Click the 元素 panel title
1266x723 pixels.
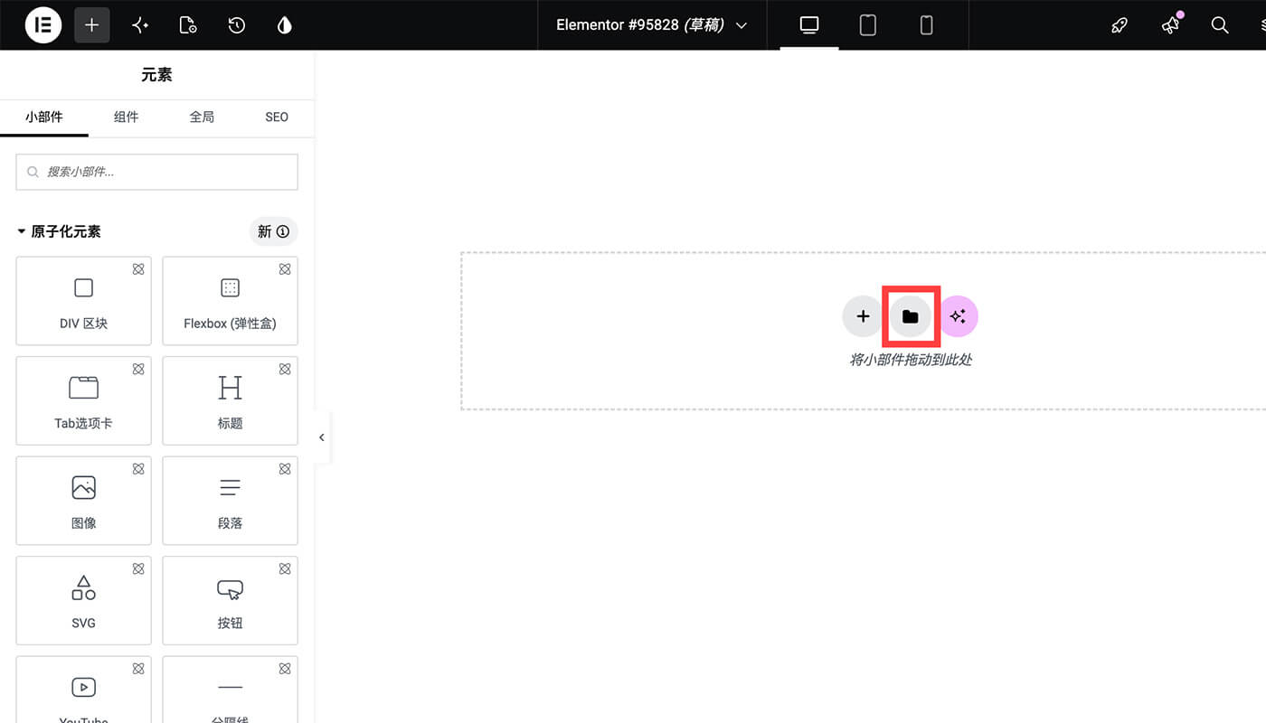point(156,75)
